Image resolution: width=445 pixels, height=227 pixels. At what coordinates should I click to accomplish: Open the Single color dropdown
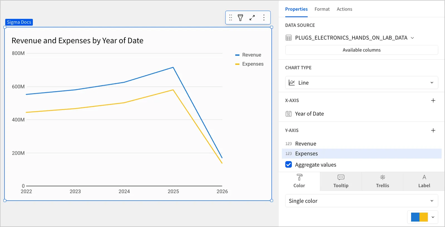tap(362, 201)
